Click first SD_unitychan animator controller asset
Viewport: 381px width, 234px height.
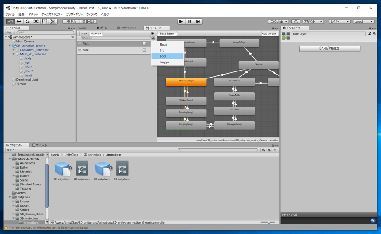click(x=82, y=168)
